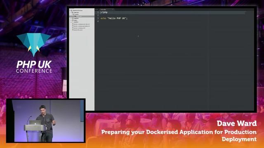The image size is (264, 148).
Task: Collapse the public folder arrow
Action: pyautogui.click(x=72, y=14)
